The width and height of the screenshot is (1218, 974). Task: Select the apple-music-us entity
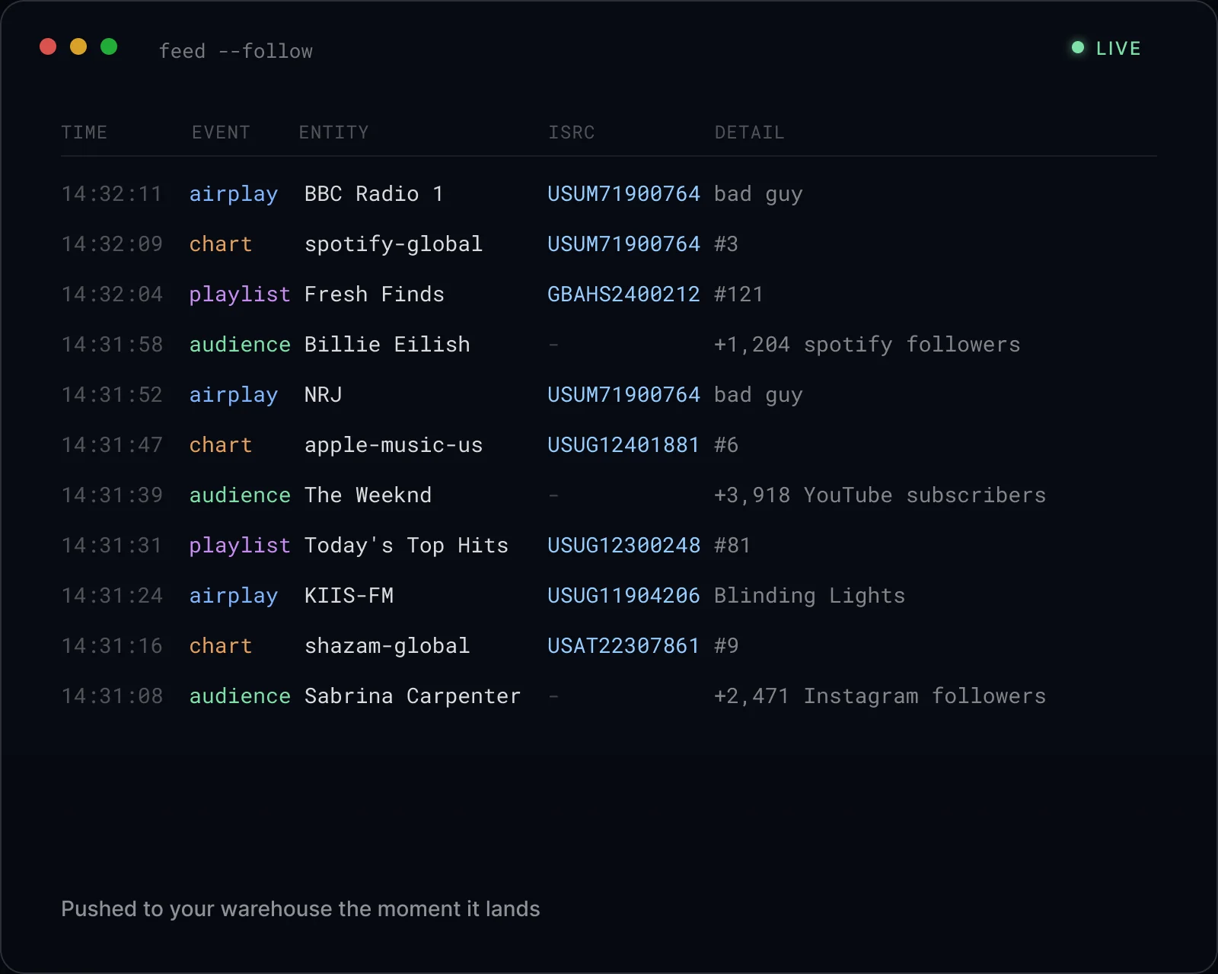click(x=394, y=445)
